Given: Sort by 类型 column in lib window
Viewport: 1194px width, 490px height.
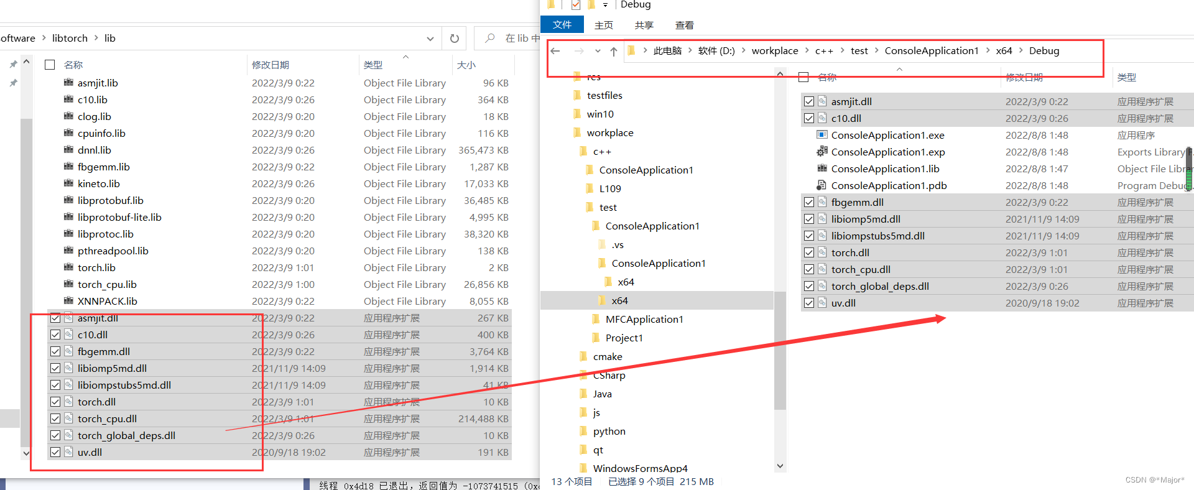Looking at the screenshot, I should [373, 65].
